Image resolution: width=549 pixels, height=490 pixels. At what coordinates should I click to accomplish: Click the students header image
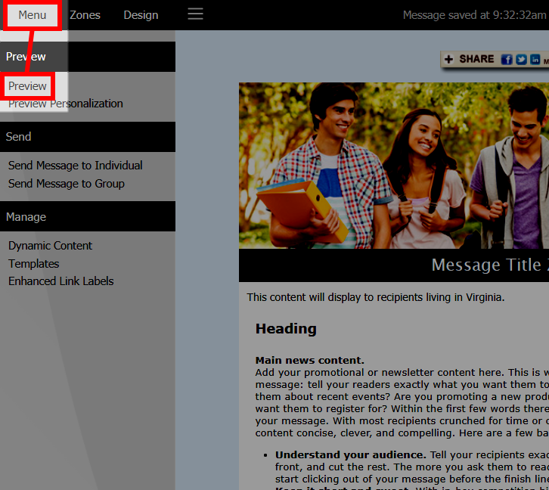(x=394, y=166)
